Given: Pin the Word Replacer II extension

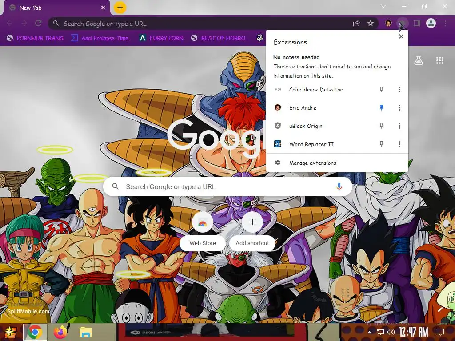Looking at the screenshot, I should (382, 144).
